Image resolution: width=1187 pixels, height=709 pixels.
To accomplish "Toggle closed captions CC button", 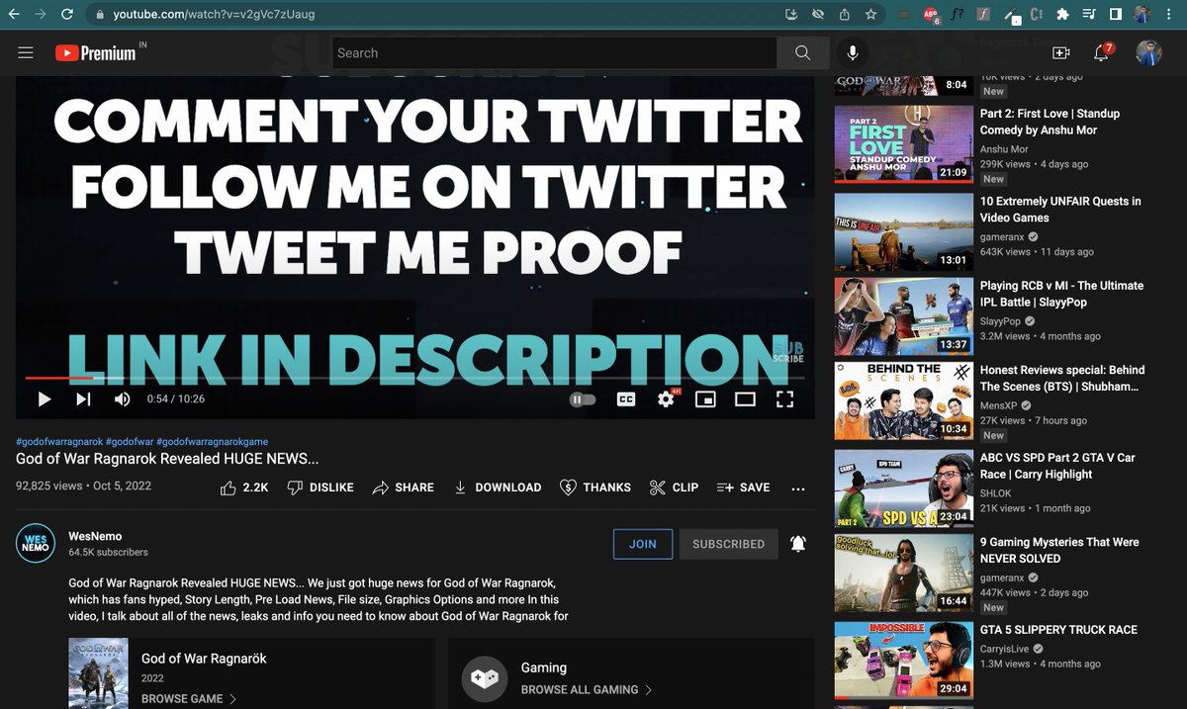I will coord(625,399).
